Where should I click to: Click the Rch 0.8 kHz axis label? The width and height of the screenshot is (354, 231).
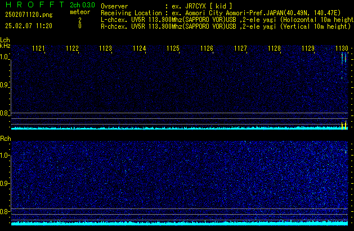tap(5, 211)
